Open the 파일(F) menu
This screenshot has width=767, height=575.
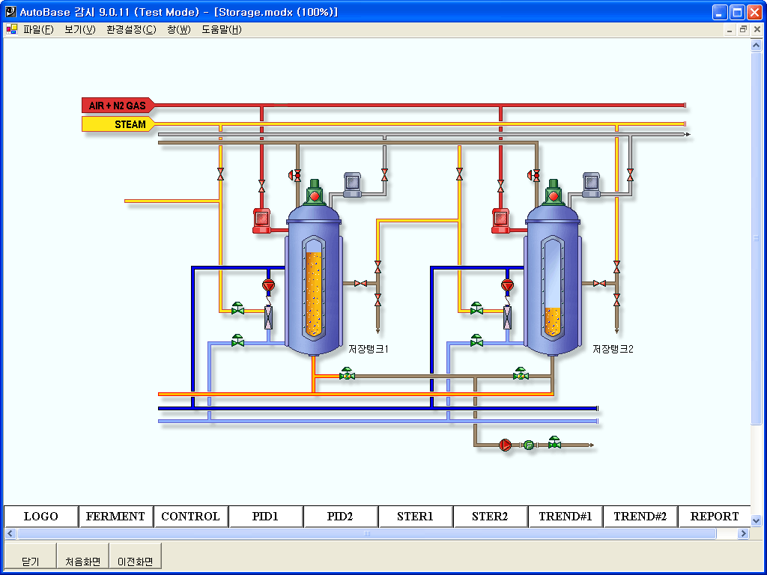38,30
